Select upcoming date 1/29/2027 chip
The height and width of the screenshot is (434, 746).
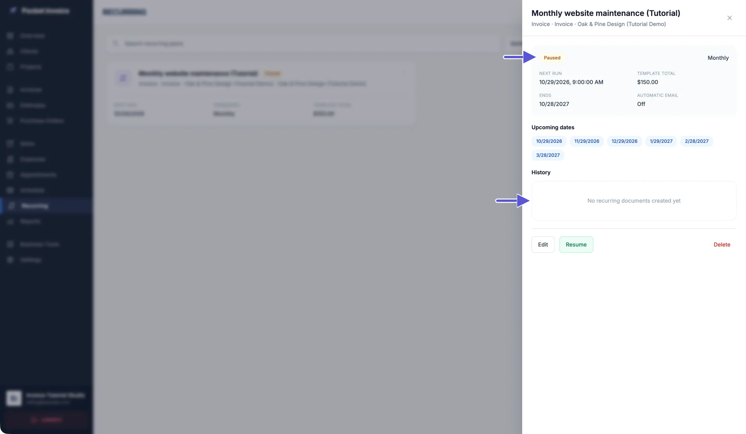[x=661, y=141]
